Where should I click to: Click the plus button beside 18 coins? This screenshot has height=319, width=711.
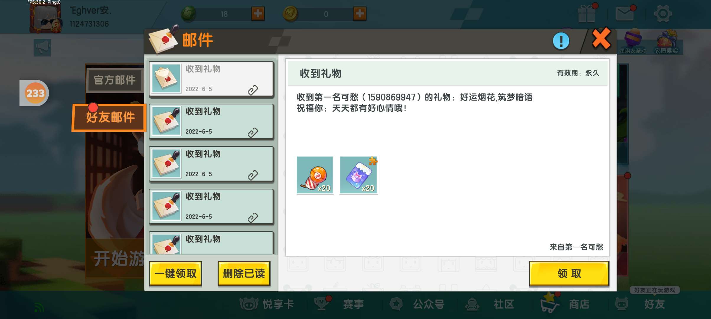(258, 14)
